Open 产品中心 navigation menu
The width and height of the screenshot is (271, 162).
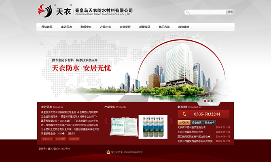[106, 27]
